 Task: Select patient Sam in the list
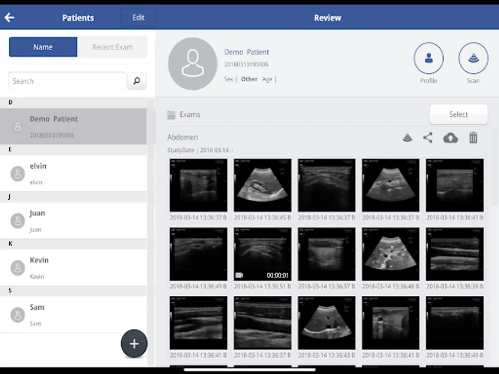pos(73,314)
